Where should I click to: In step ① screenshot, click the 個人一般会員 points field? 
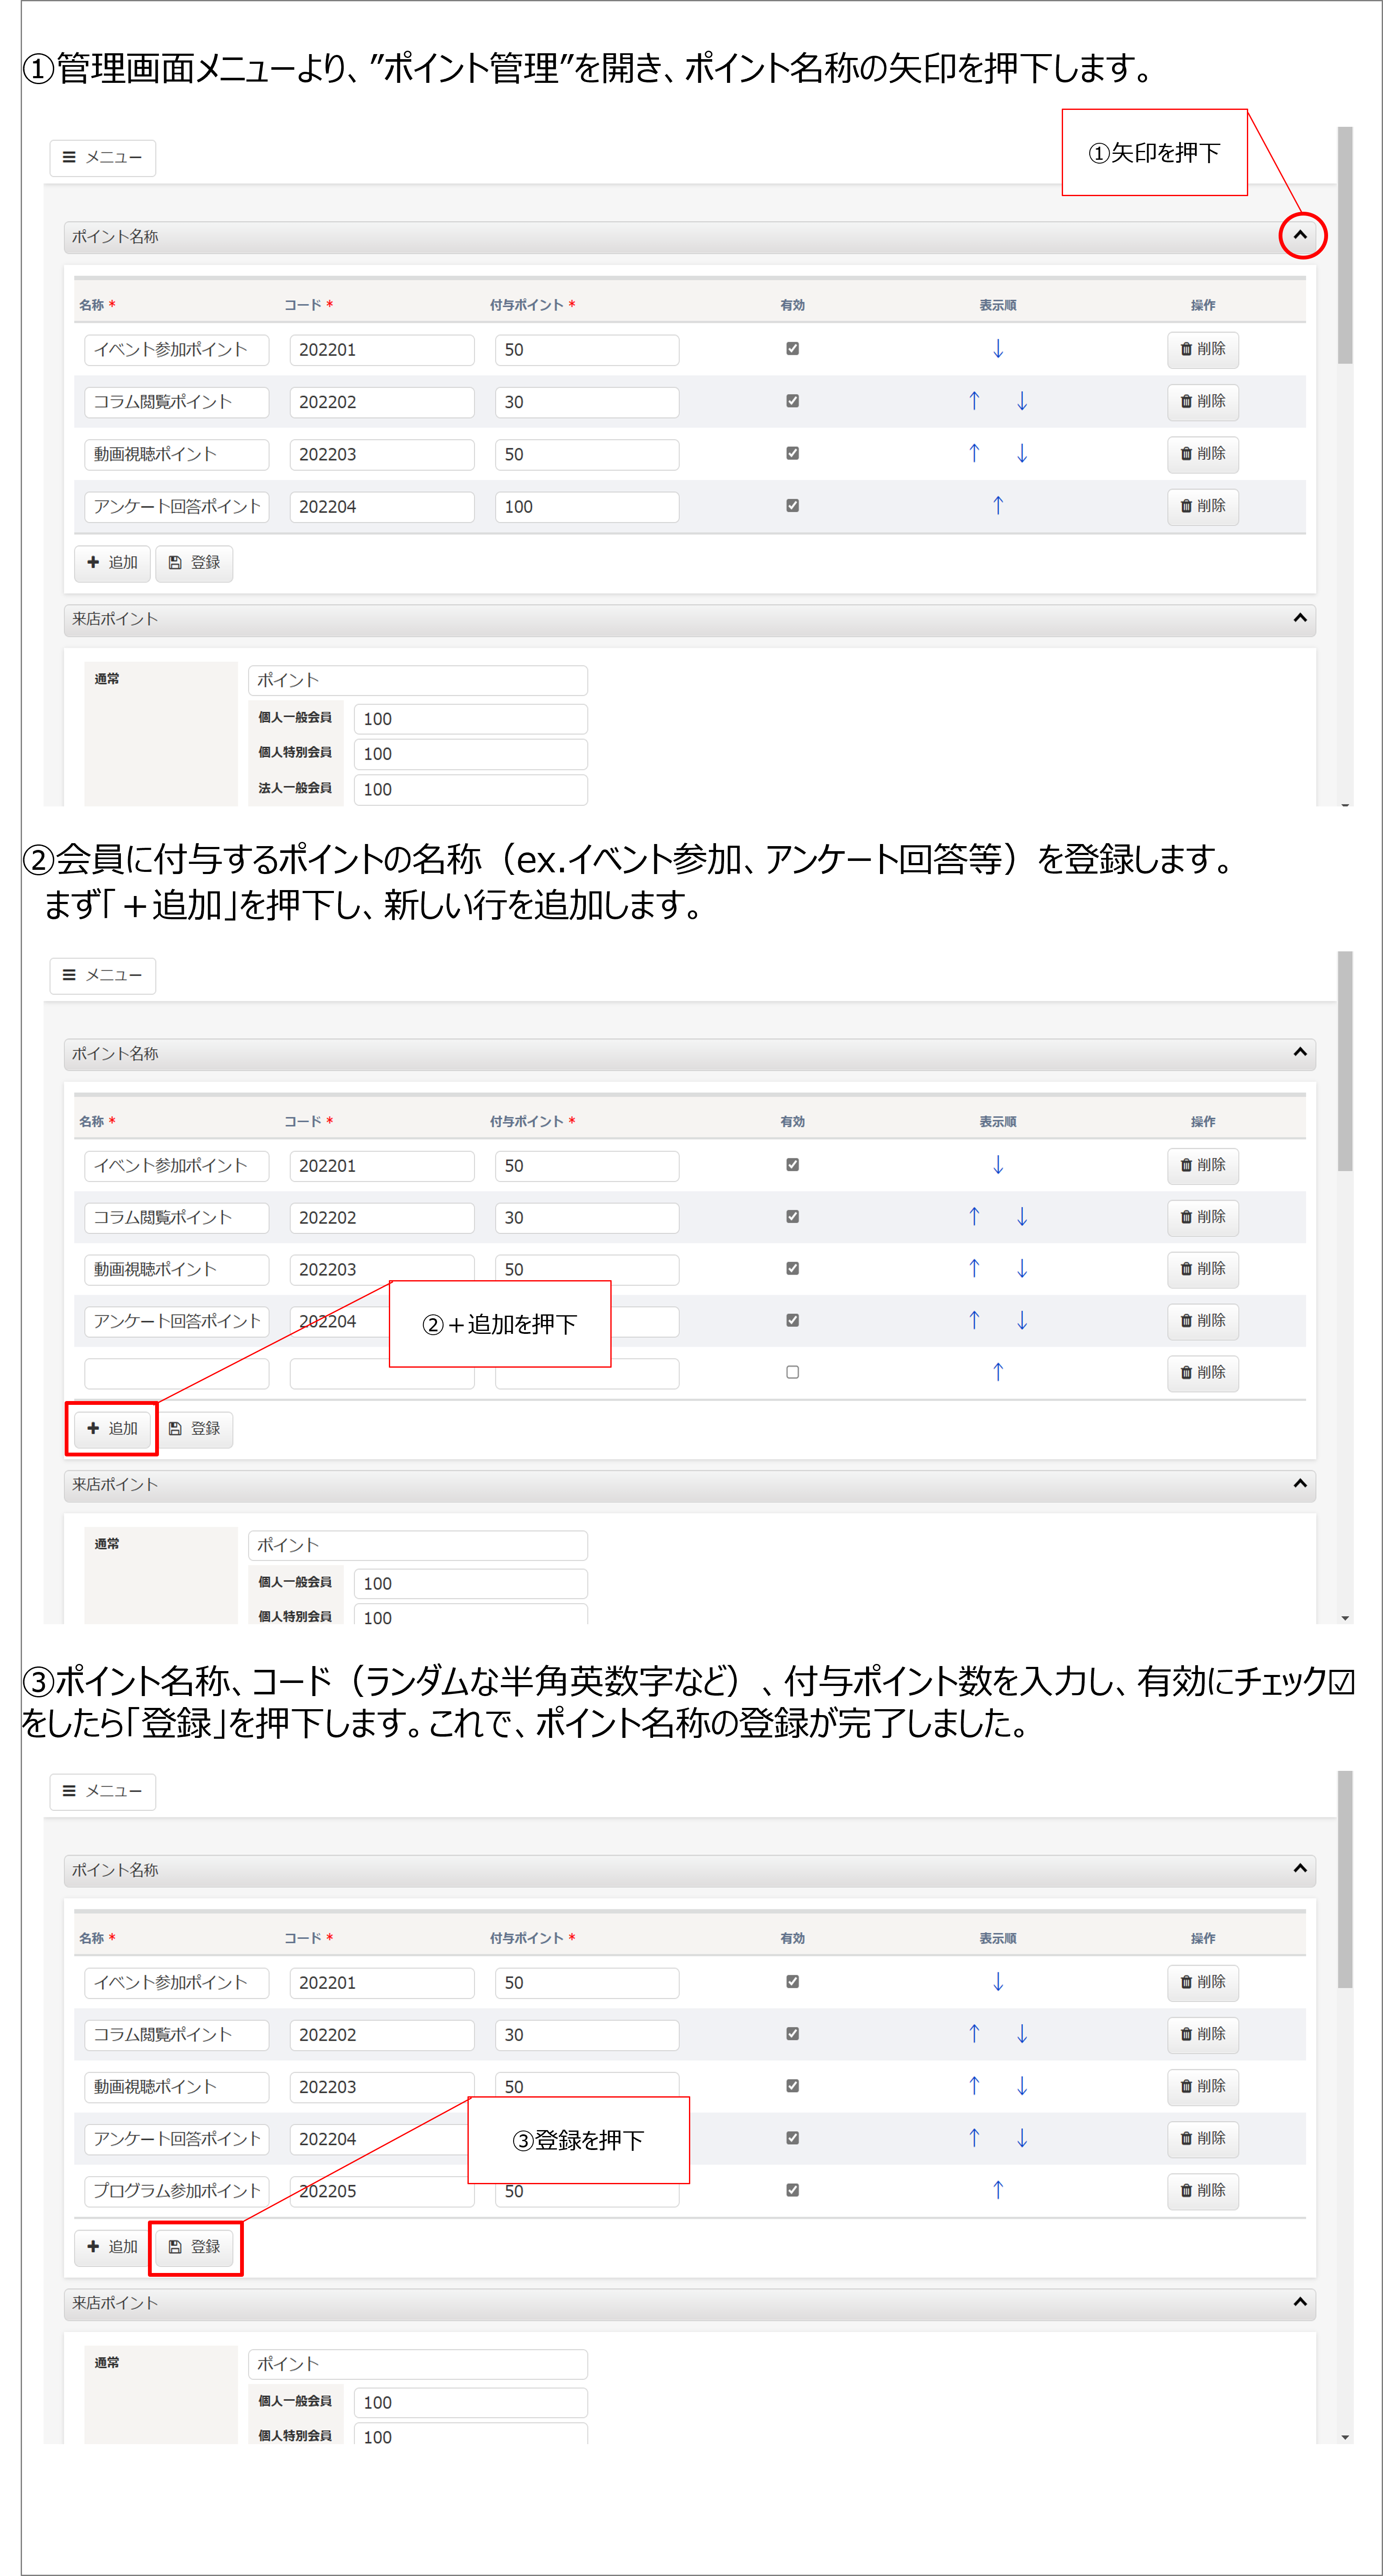tap(470, 719)
